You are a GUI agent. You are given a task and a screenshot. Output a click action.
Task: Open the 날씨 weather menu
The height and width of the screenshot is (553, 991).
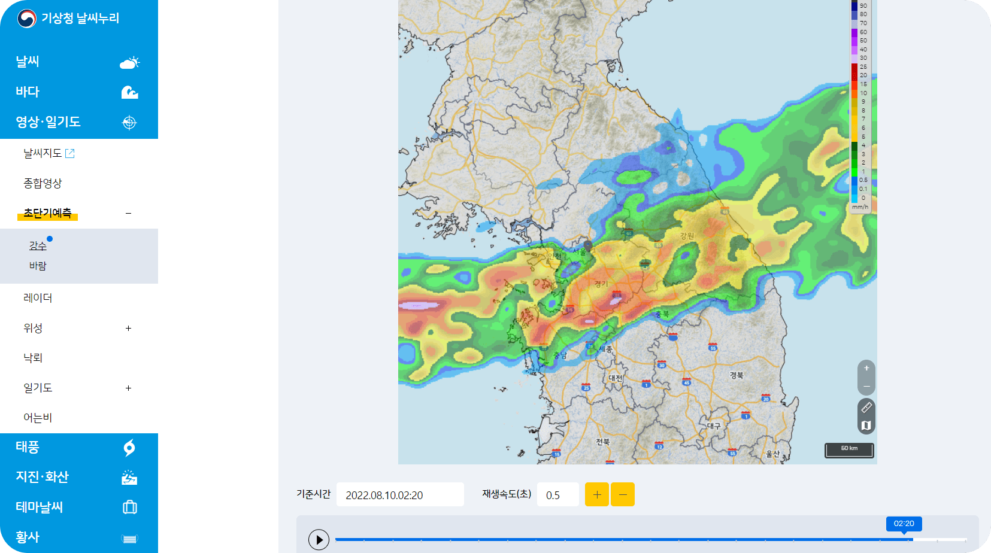click(x=28, y=62)
